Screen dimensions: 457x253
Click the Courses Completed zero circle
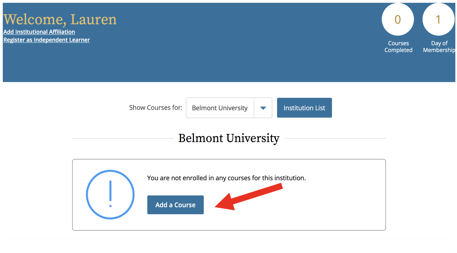click(x=398, y=20)
